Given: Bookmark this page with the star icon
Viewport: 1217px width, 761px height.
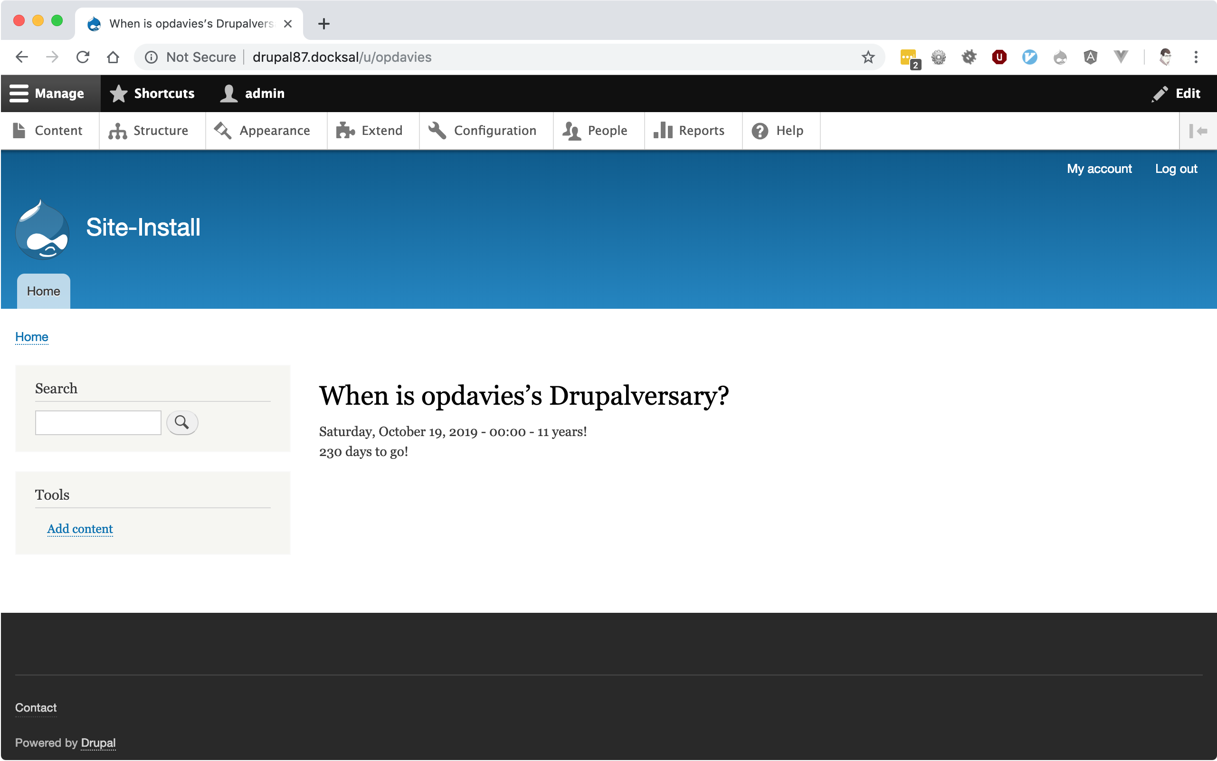Looking at the screenshot, I should (x=868, y=57).
